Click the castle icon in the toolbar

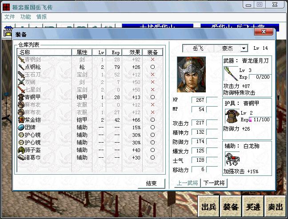pos(8,31)
